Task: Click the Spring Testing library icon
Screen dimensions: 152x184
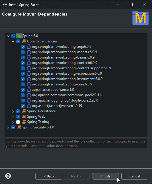Action: [x=24, y=122]
